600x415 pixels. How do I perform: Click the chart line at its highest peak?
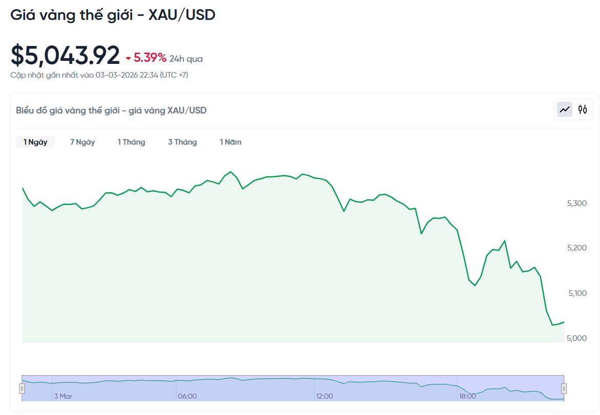tap(230, 172)
